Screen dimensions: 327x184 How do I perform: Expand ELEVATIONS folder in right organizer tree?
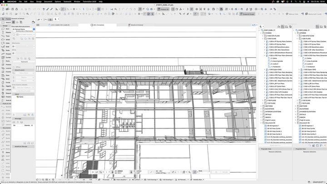pyautogui.click(x=296, y=109)
